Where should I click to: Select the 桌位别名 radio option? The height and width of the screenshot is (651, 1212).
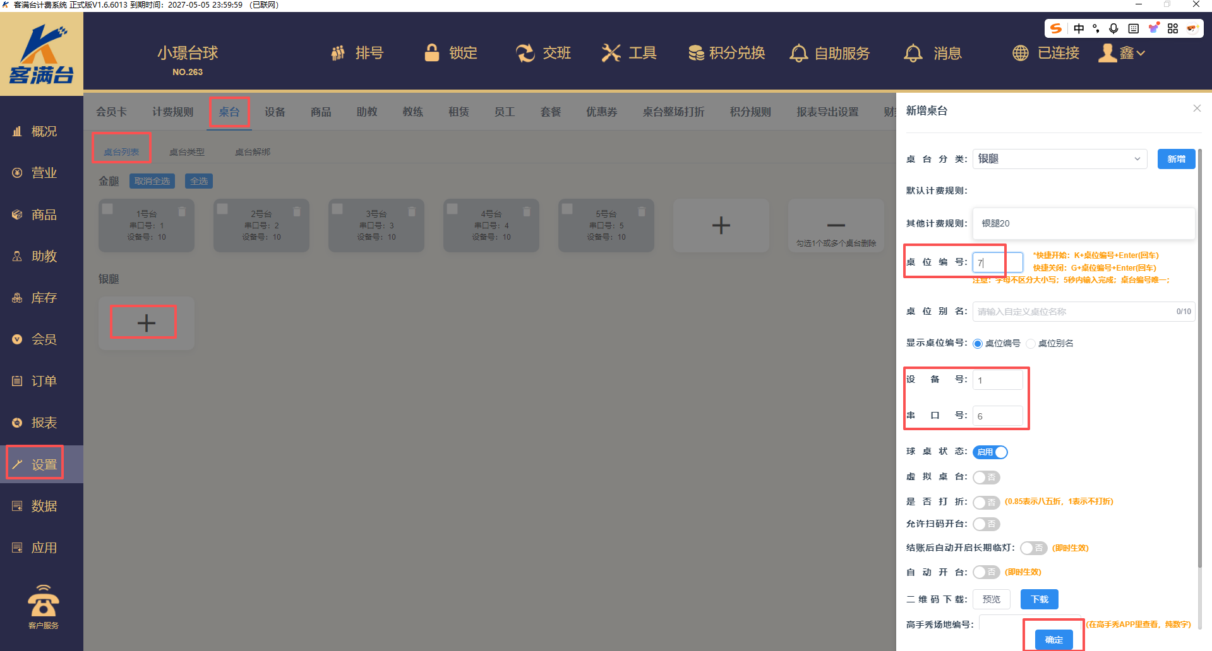click(x=1031, y=344)
